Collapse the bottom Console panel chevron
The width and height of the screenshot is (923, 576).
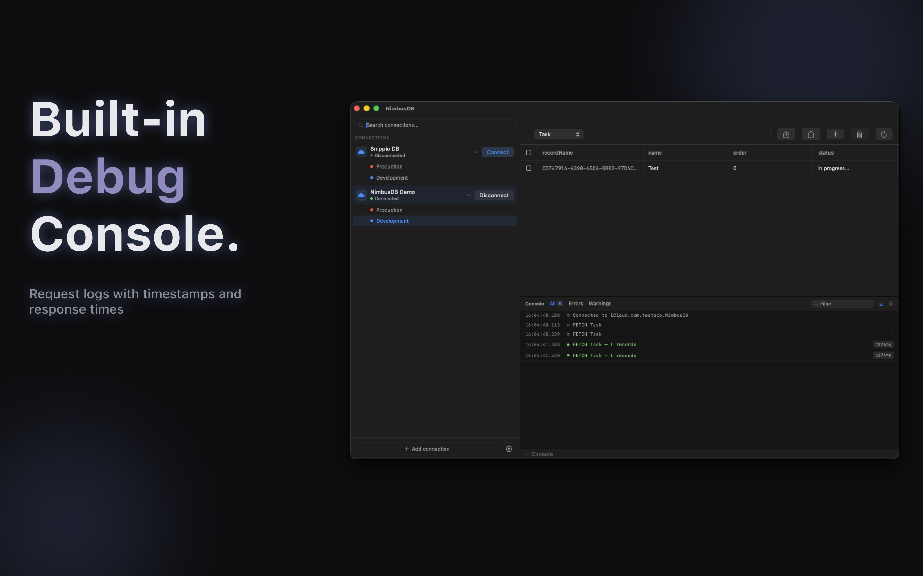(527, 454)
